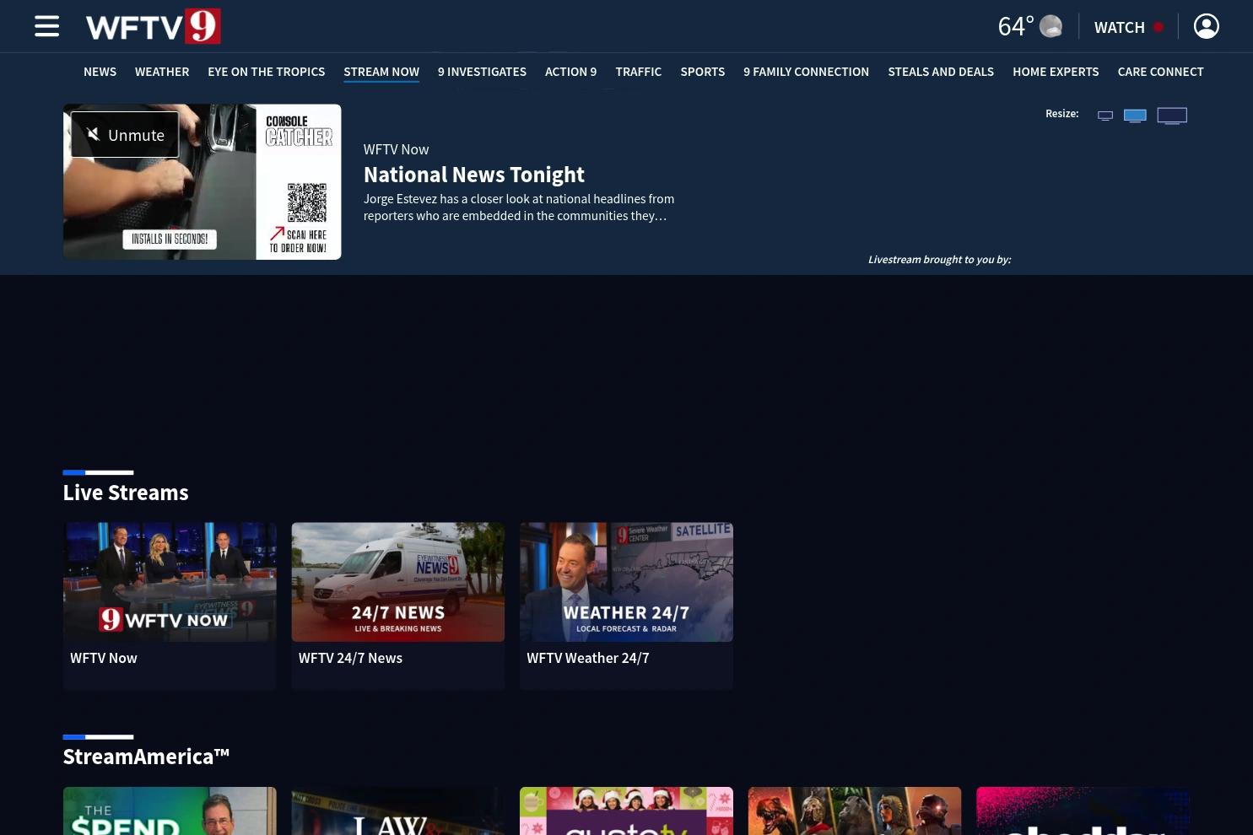Click the WATCH live button

point(1129,27)
